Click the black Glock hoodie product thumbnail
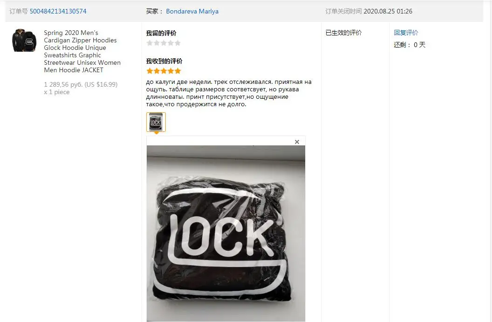 point(24,40)
